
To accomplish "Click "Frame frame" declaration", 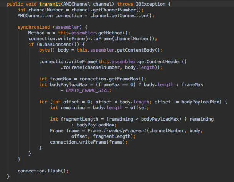I will point(64,131).
